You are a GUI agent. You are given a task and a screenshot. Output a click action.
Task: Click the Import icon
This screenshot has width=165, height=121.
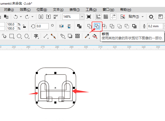[x=41, y=17]
